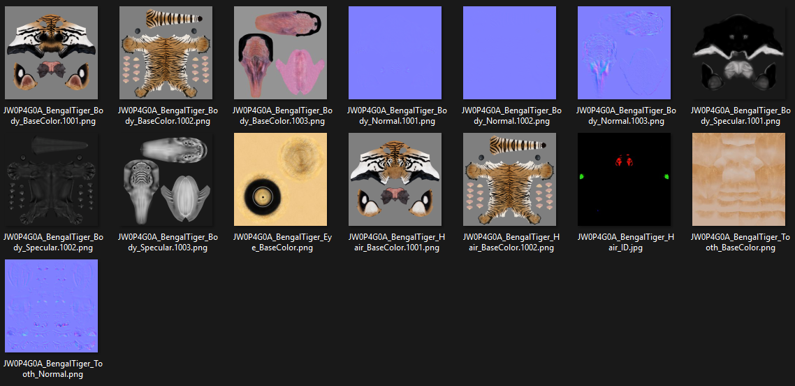The height and width of the screenshot is (386, 795).
Task: Click the Hair_BaseColor.1001.png thumbnail
Action: [x=395, y=180]
